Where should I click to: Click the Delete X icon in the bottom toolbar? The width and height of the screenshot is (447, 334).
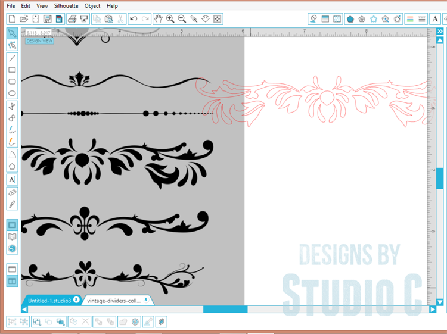pos(85,321)
